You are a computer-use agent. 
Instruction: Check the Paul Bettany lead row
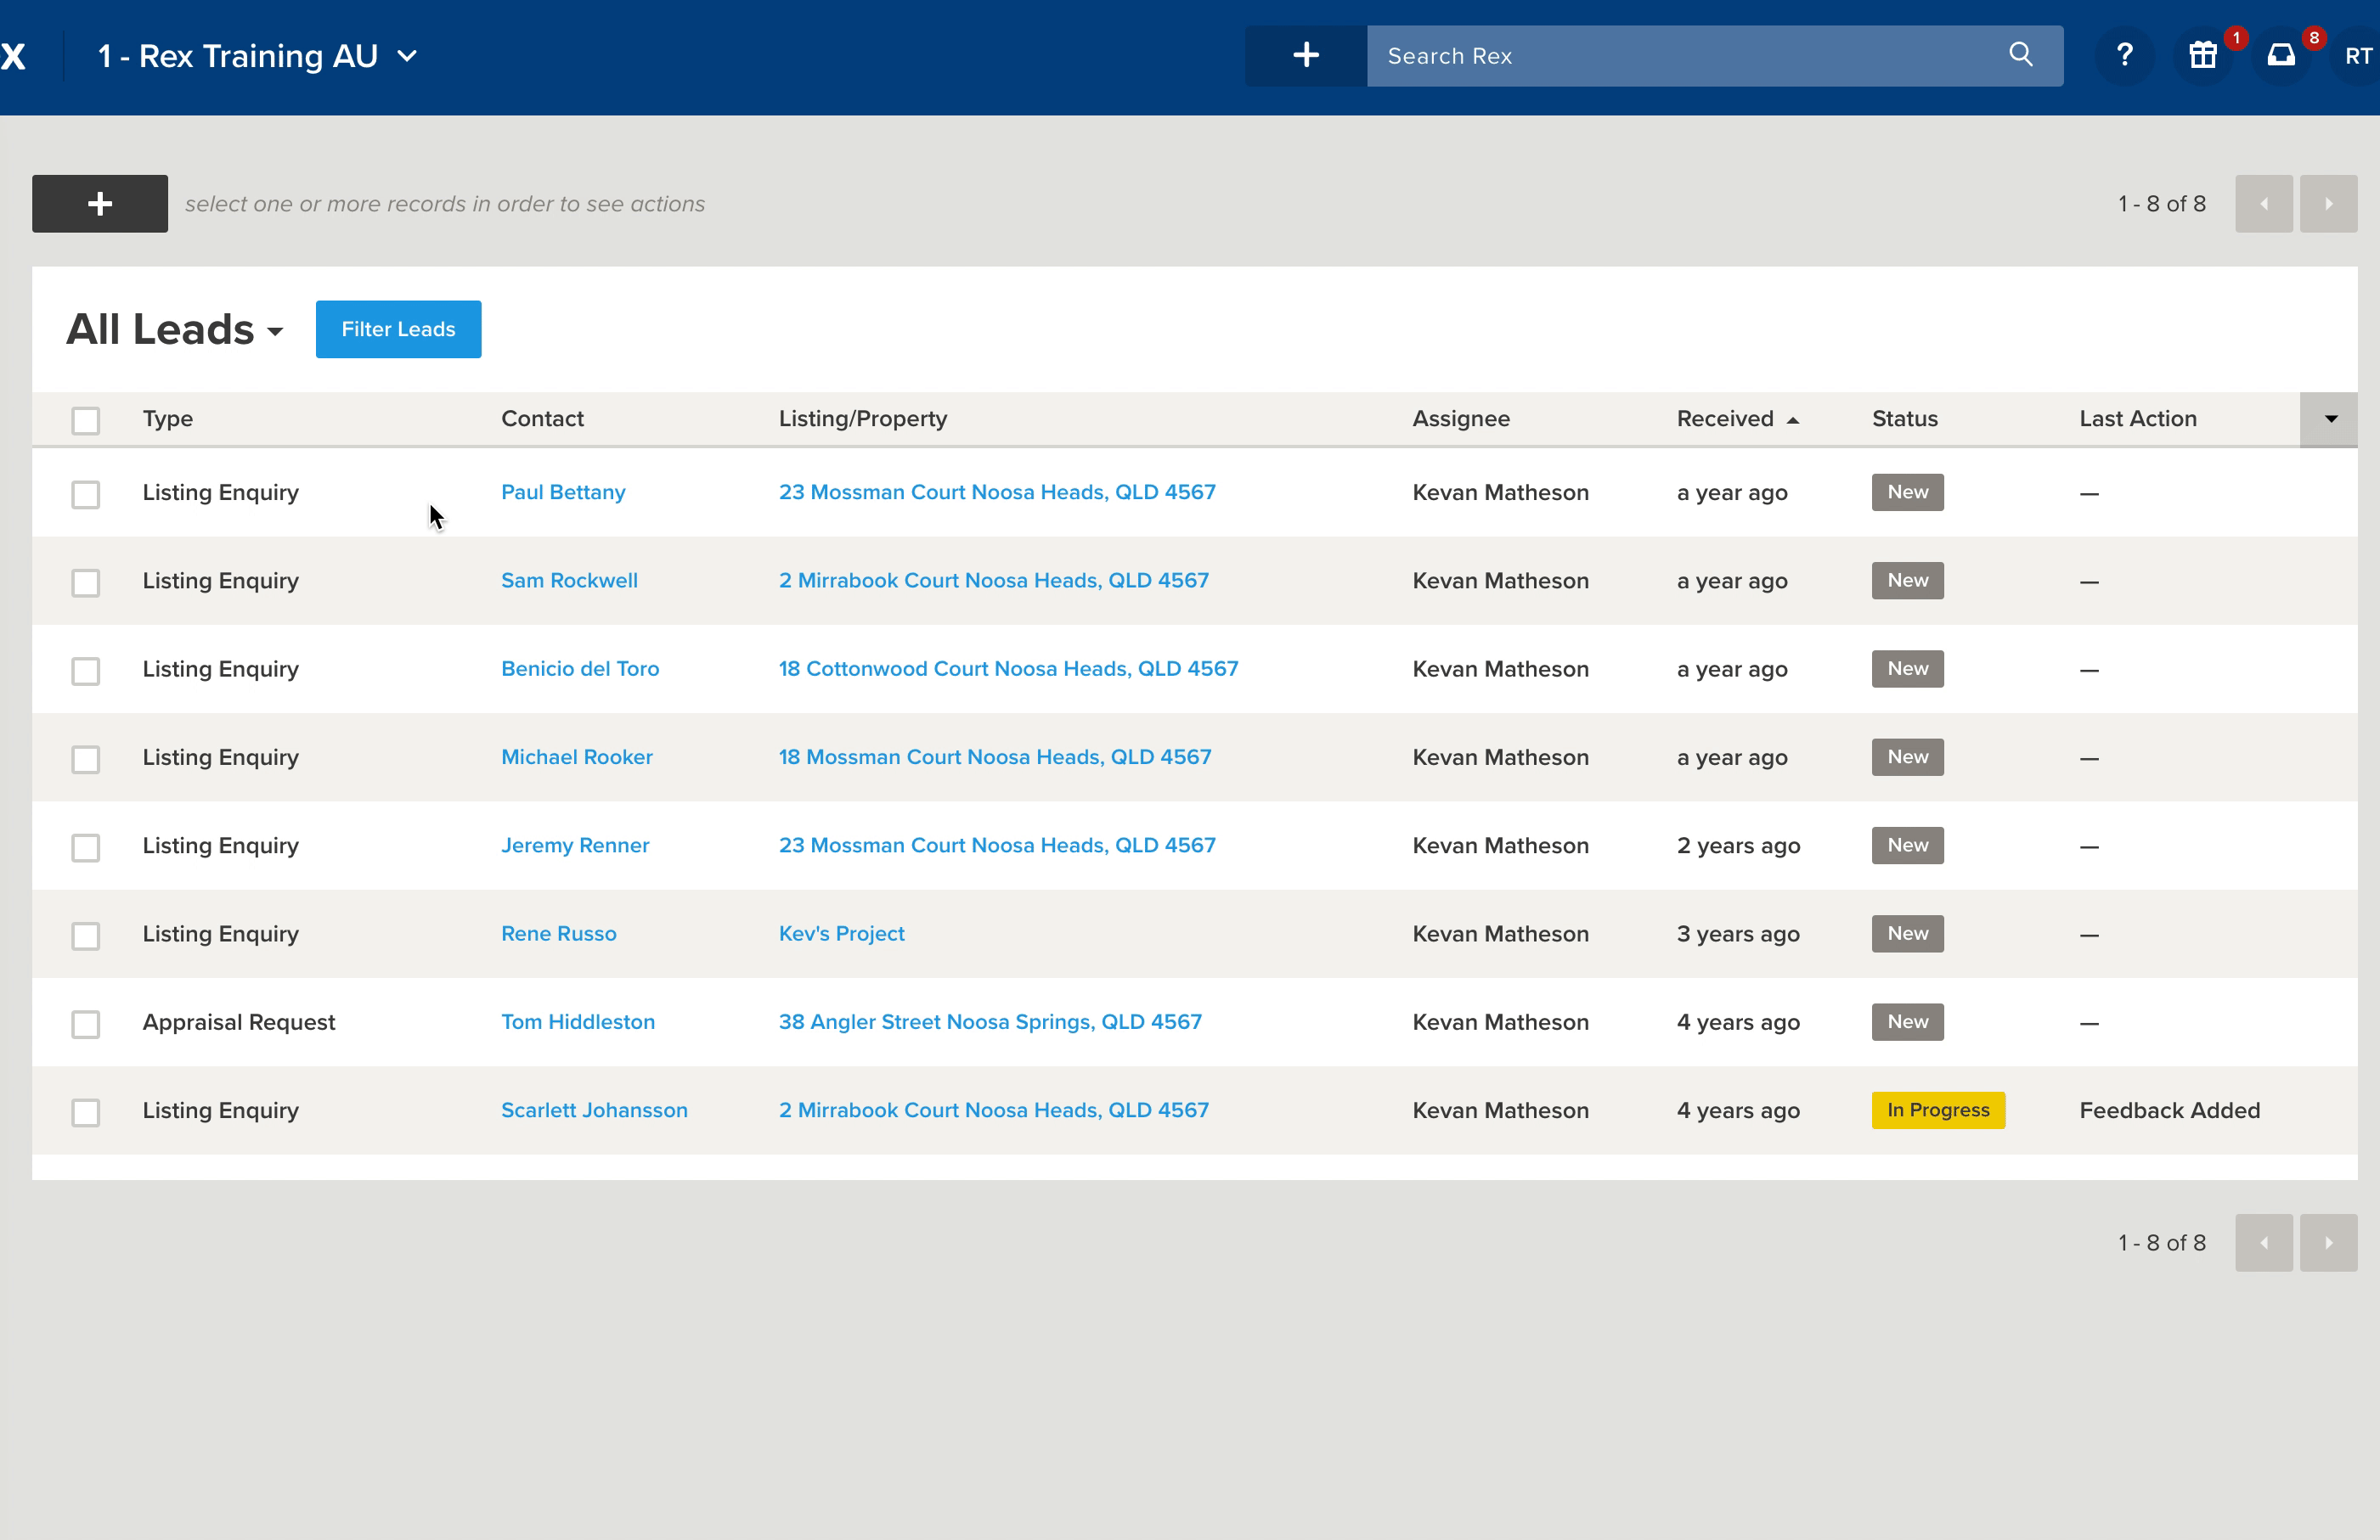point(86,495)
